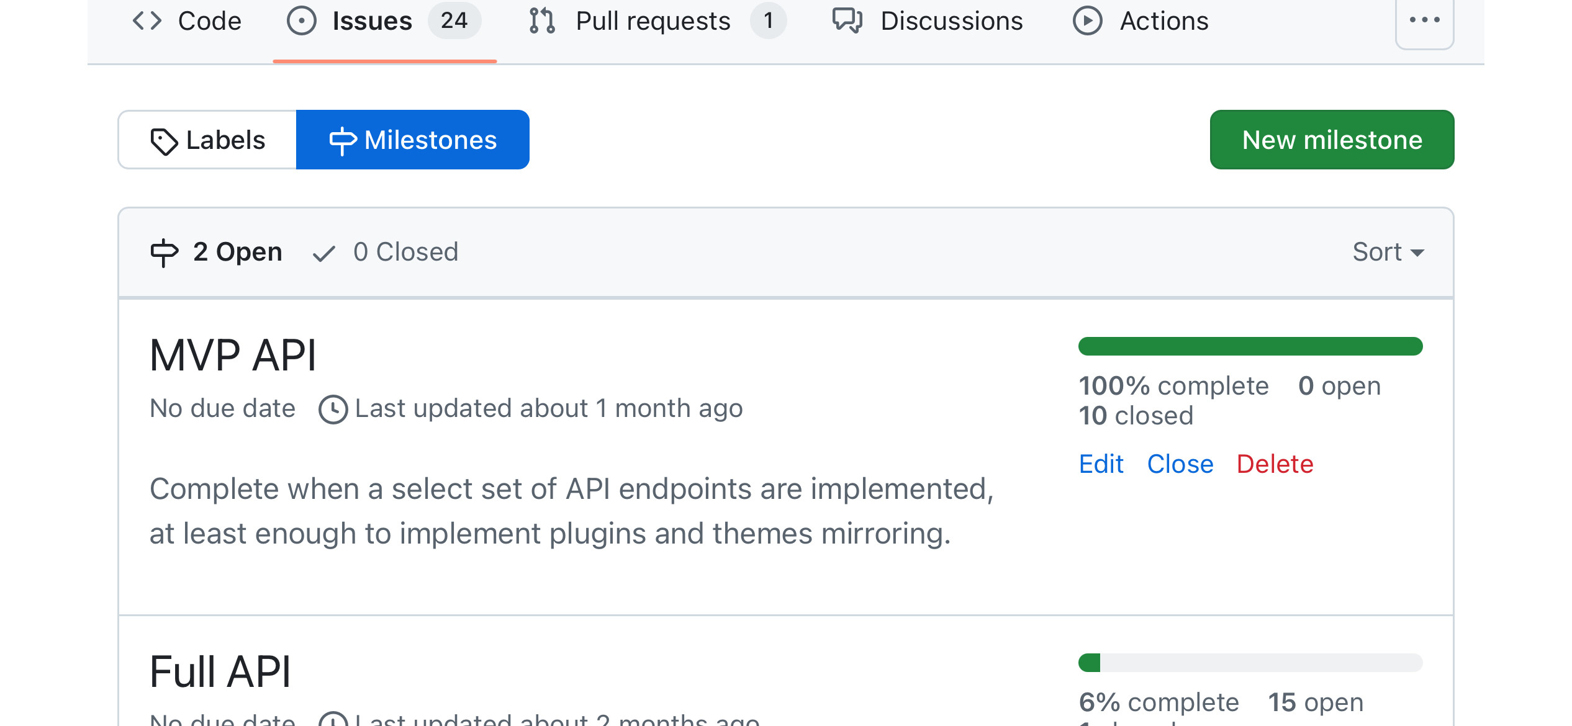Image resolution: width=1572 pixels, height=726 pixels.
Task: Switch to Labels view
Action: [207, 140]
